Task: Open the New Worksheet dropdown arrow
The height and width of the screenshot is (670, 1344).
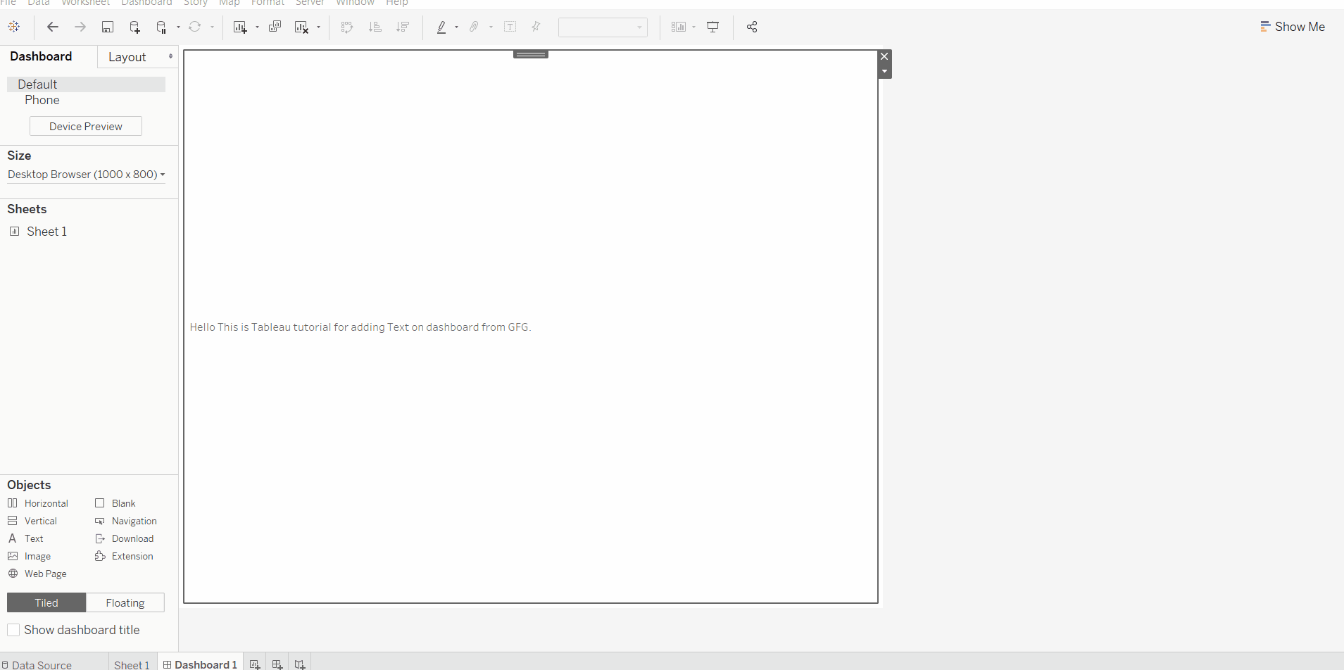Action: tap(257, 27)
